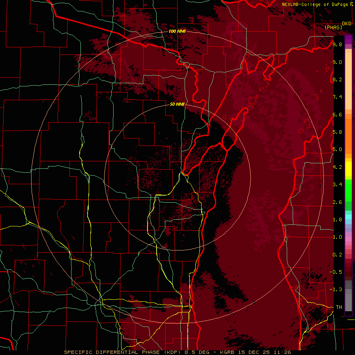Click the 6.6 scale value
Image resolution: width=355 pixels, height=355 pixels.
click(337, 114)
